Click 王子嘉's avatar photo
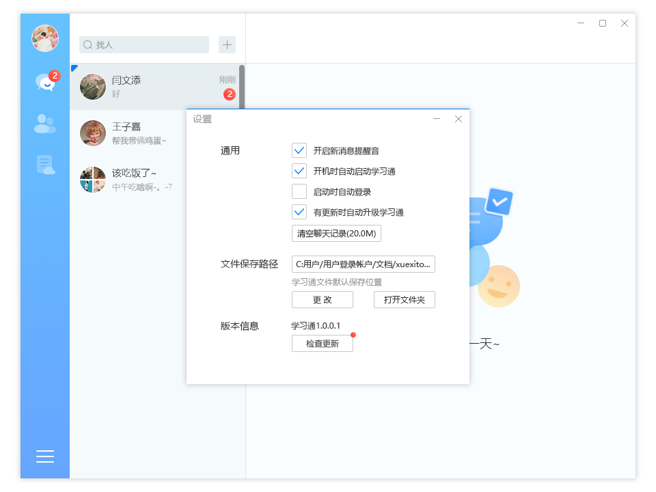 (93, 133)
